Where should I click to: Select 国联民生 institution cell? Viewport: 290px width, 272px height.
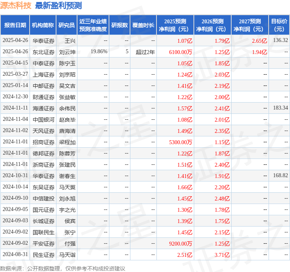point(44,232)
